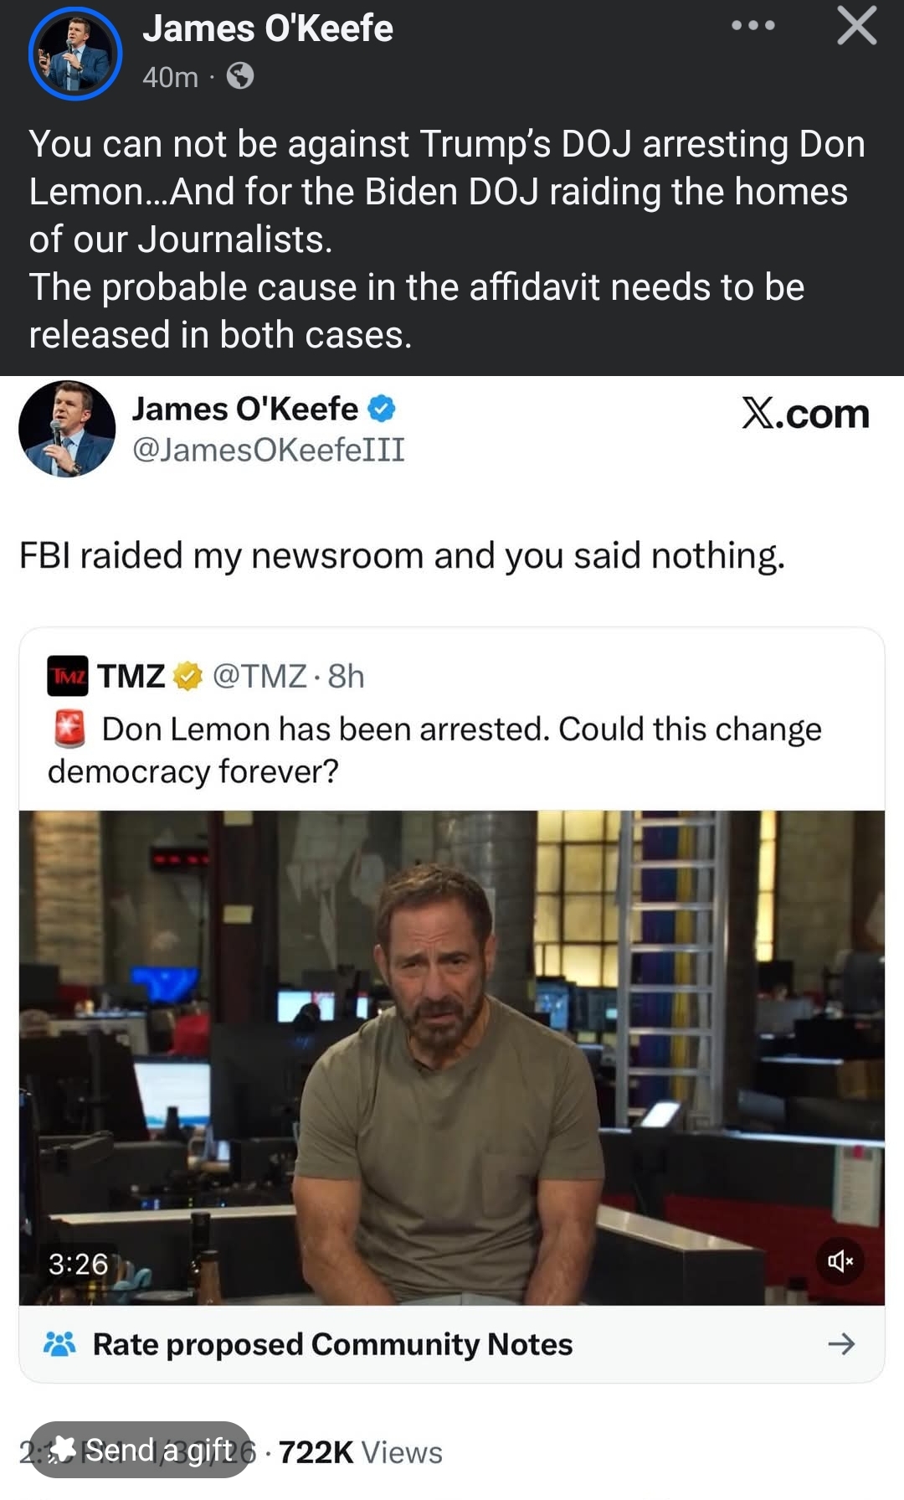The image size is (904, 1500).
Task: Click the 3:26 video duration label
Action: pos(78,1264)
